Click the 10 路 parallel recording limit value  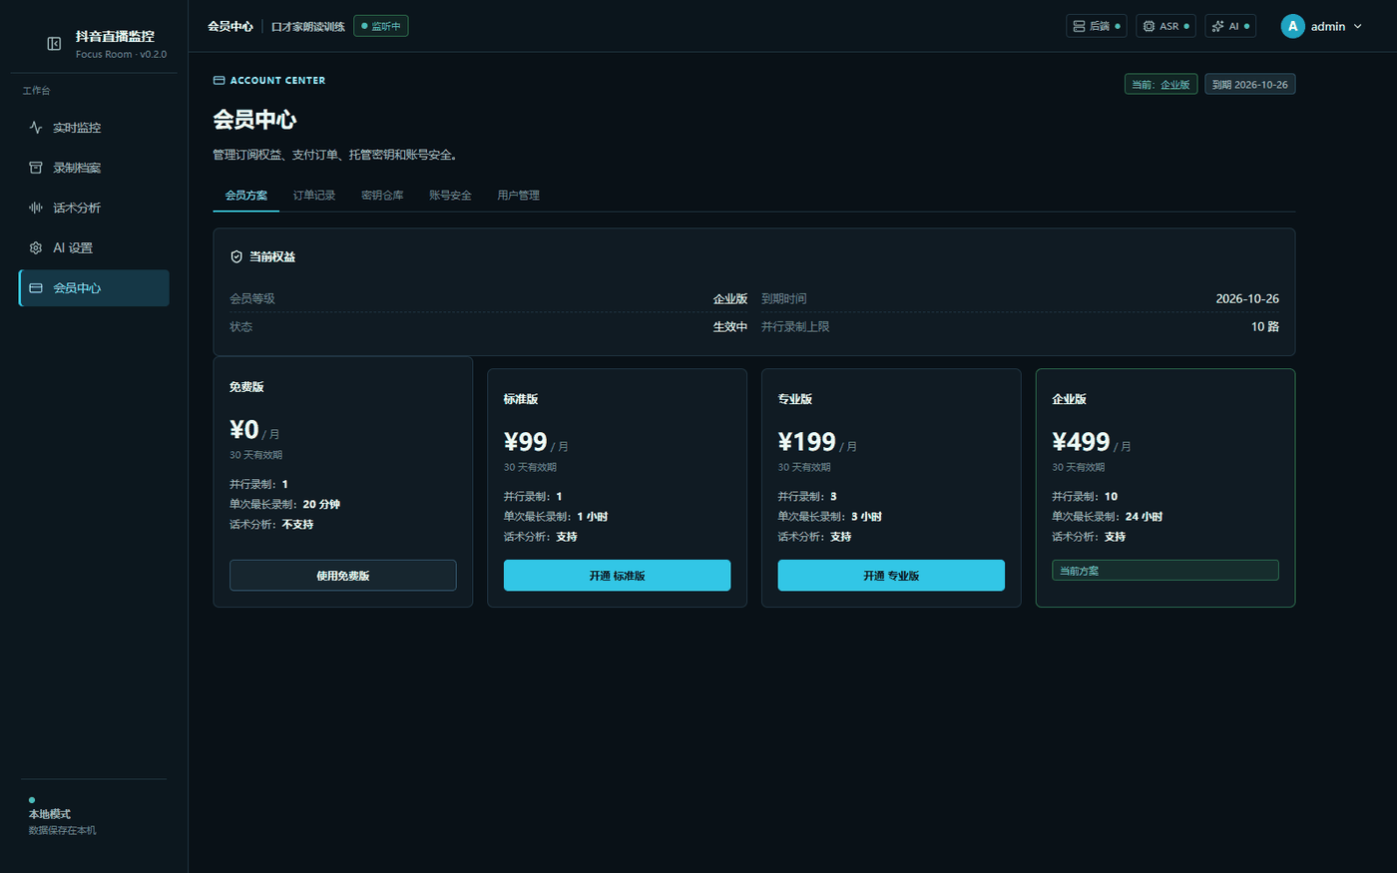coord(1265,327)
